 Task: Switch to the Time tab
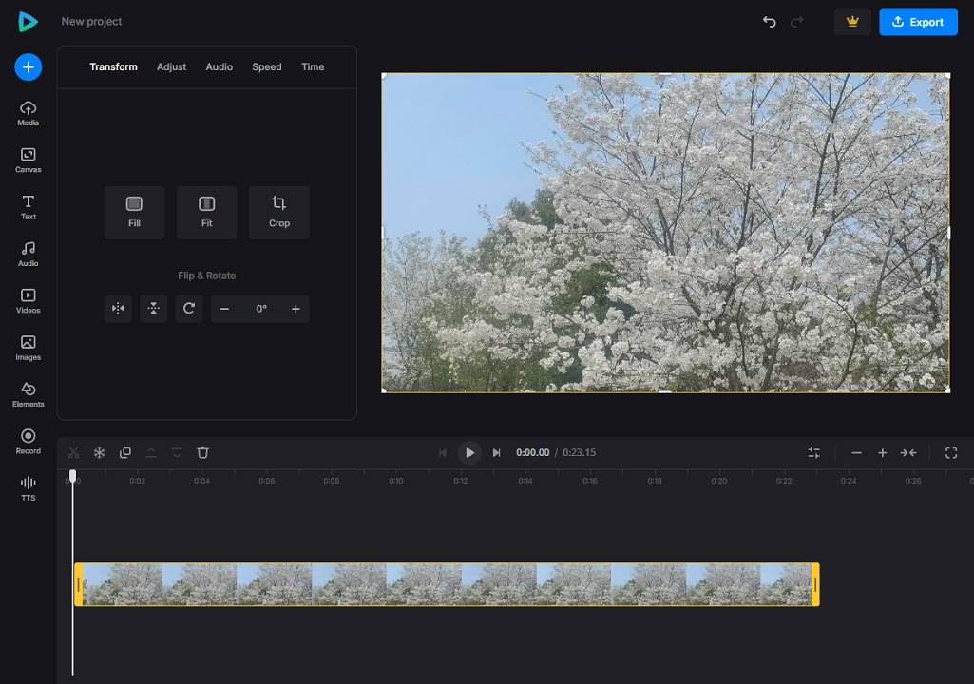313,67
